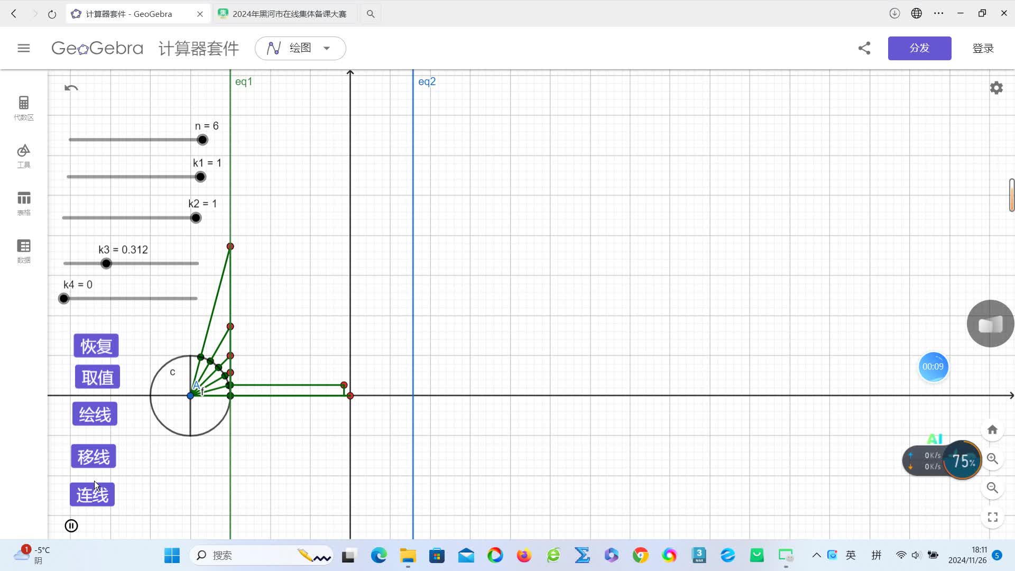1015x571 pixels.
Task: Open the 代数区 algebra view
Action: (x=24, y=108)
